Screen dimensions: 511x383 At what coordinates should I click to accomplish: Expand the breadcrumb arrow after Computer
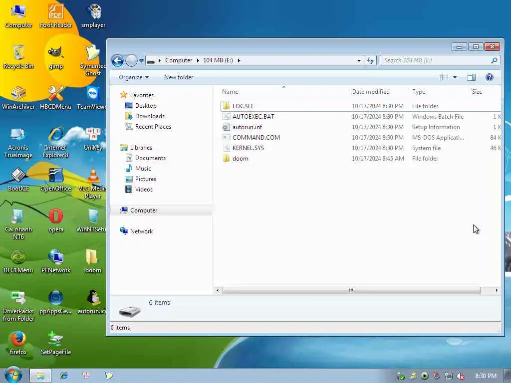[x=198, y=60]
